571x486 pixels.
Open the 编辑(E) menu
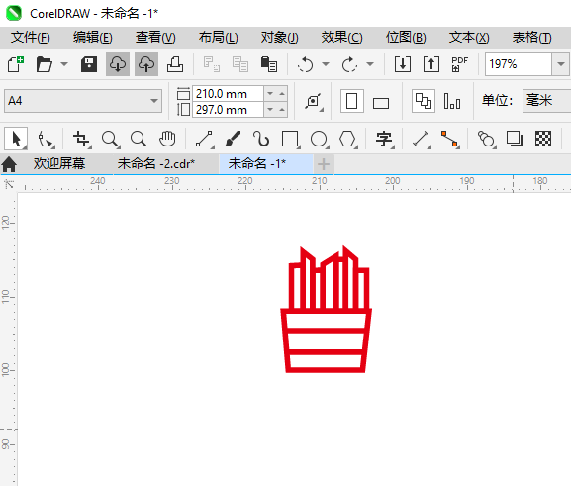pos(92,38)
